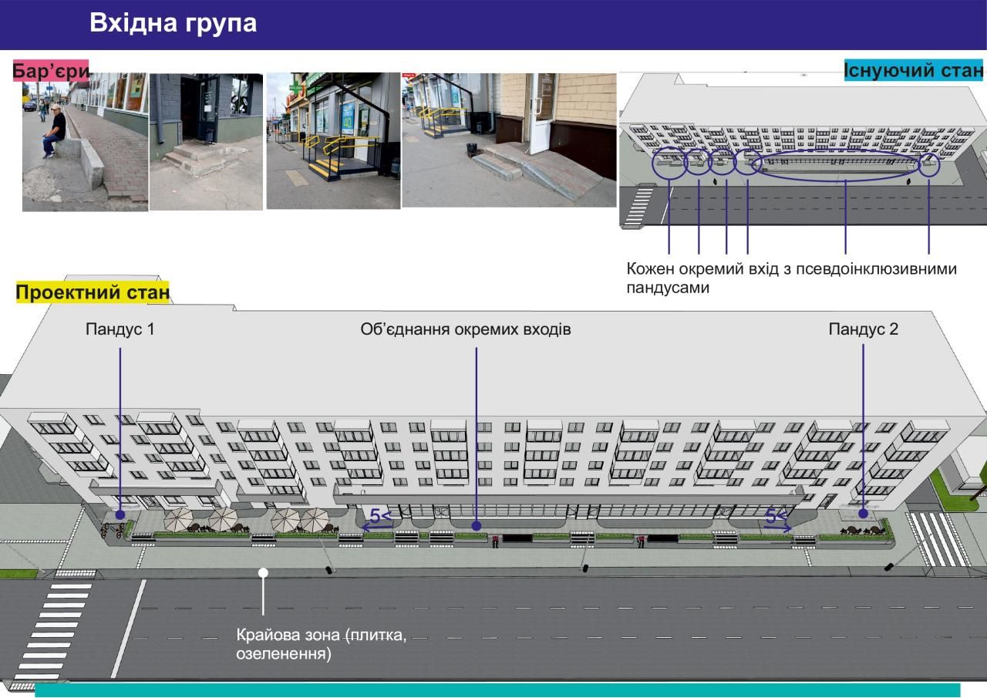The image size is (987, 698).
Task: Select the cyan "Існуючий стан" label
Action: pyautogui.click(x=914, y=71)
